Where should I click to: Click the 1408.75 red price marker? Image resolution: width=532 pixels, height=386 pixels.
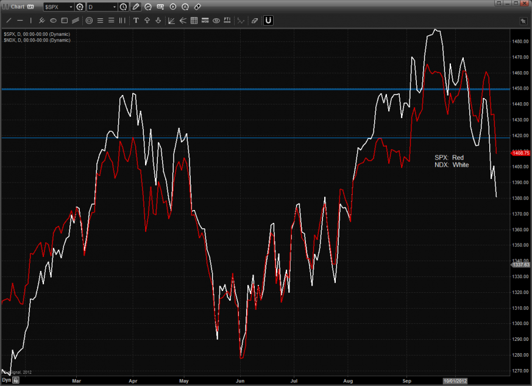521,153
